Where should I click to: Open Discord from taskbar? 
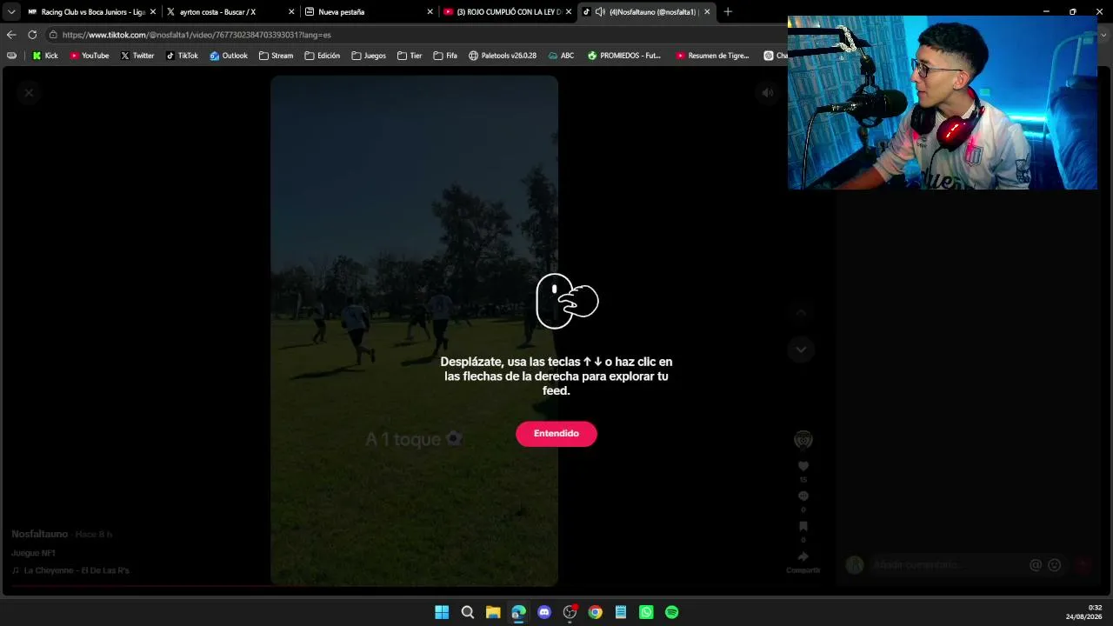(x=544, y=612)
